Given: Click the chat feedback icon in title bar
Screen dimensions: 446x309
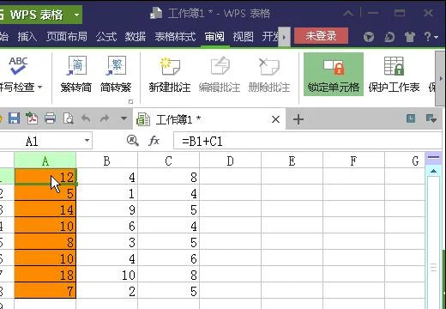Looking at the screenshot, I should click(x=389, y=37).
